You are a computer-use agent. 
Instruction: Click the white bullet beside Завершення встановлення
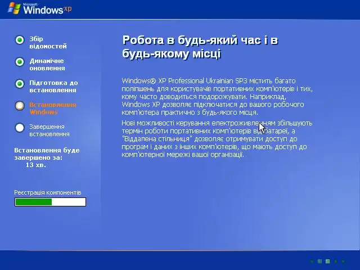coord(20,128)
